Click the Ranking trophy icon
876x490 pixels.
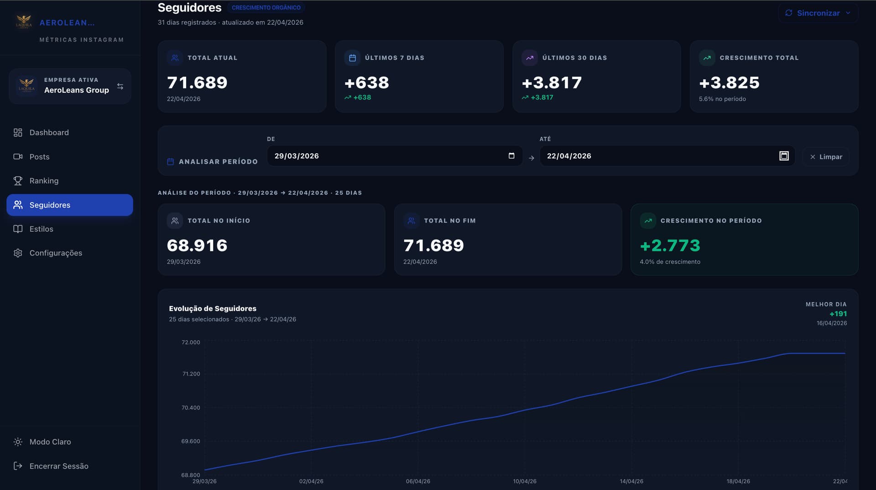(x=18, y=181)
